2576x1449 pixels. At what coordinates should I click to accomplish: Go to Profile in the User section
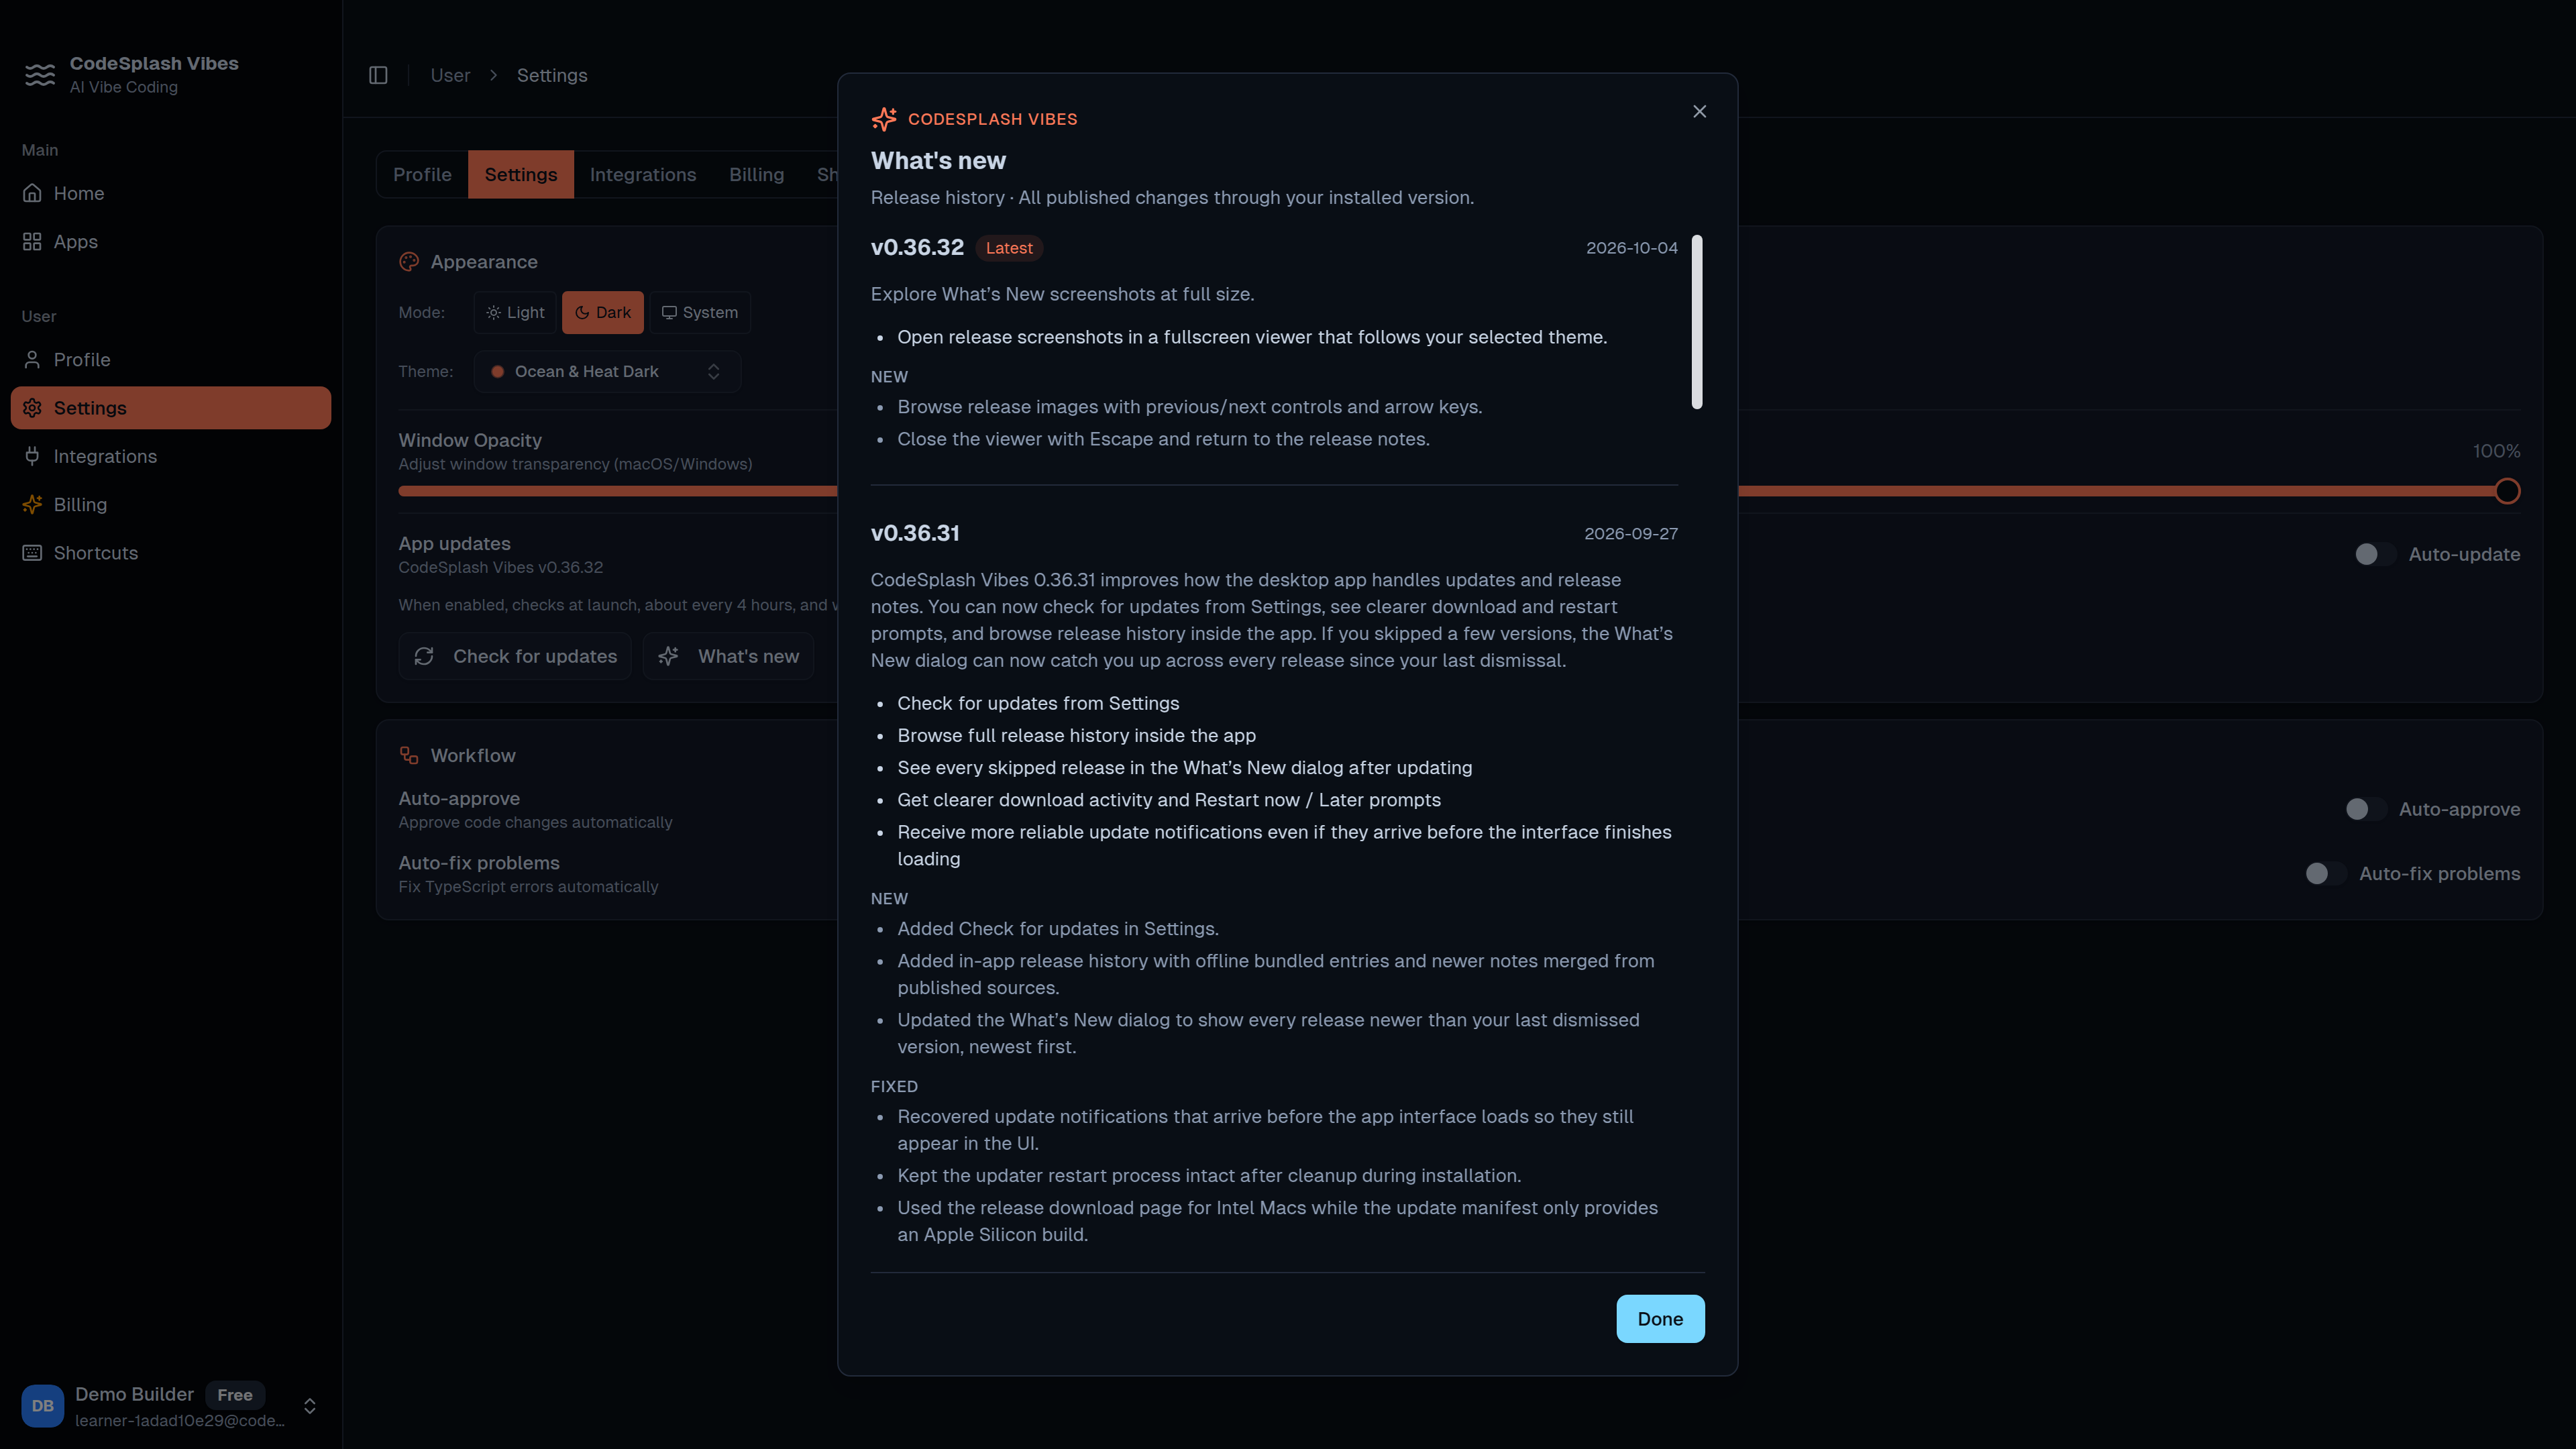[x=170, y=359]
